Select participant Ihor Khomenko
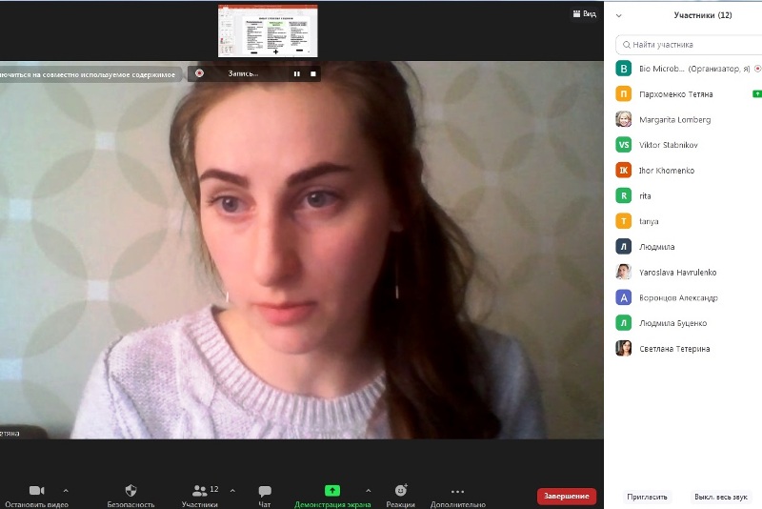The height and width of the screenshot is (509, 762). click(x=689, y=171)
